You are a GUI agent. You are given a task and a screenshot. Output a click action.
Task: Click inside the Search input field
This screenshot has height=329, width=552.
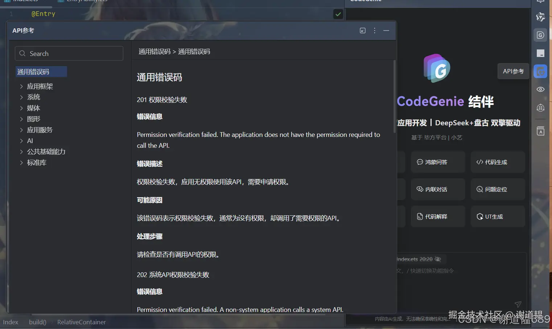click(69, 53)
